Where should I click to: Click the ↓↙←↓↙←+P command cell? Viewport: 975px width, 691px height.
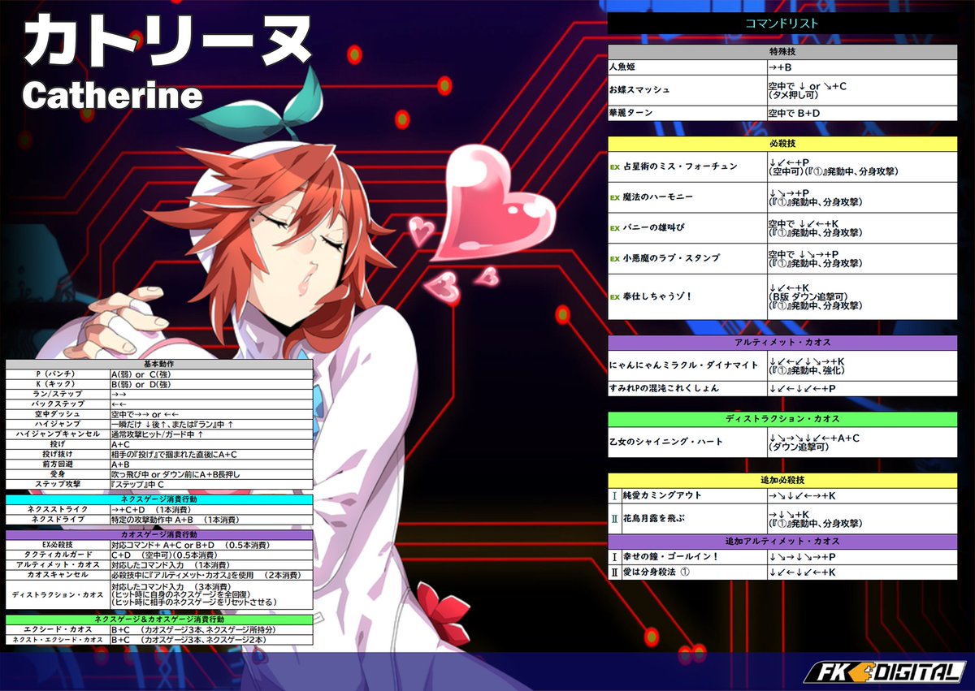coord(862,389)
